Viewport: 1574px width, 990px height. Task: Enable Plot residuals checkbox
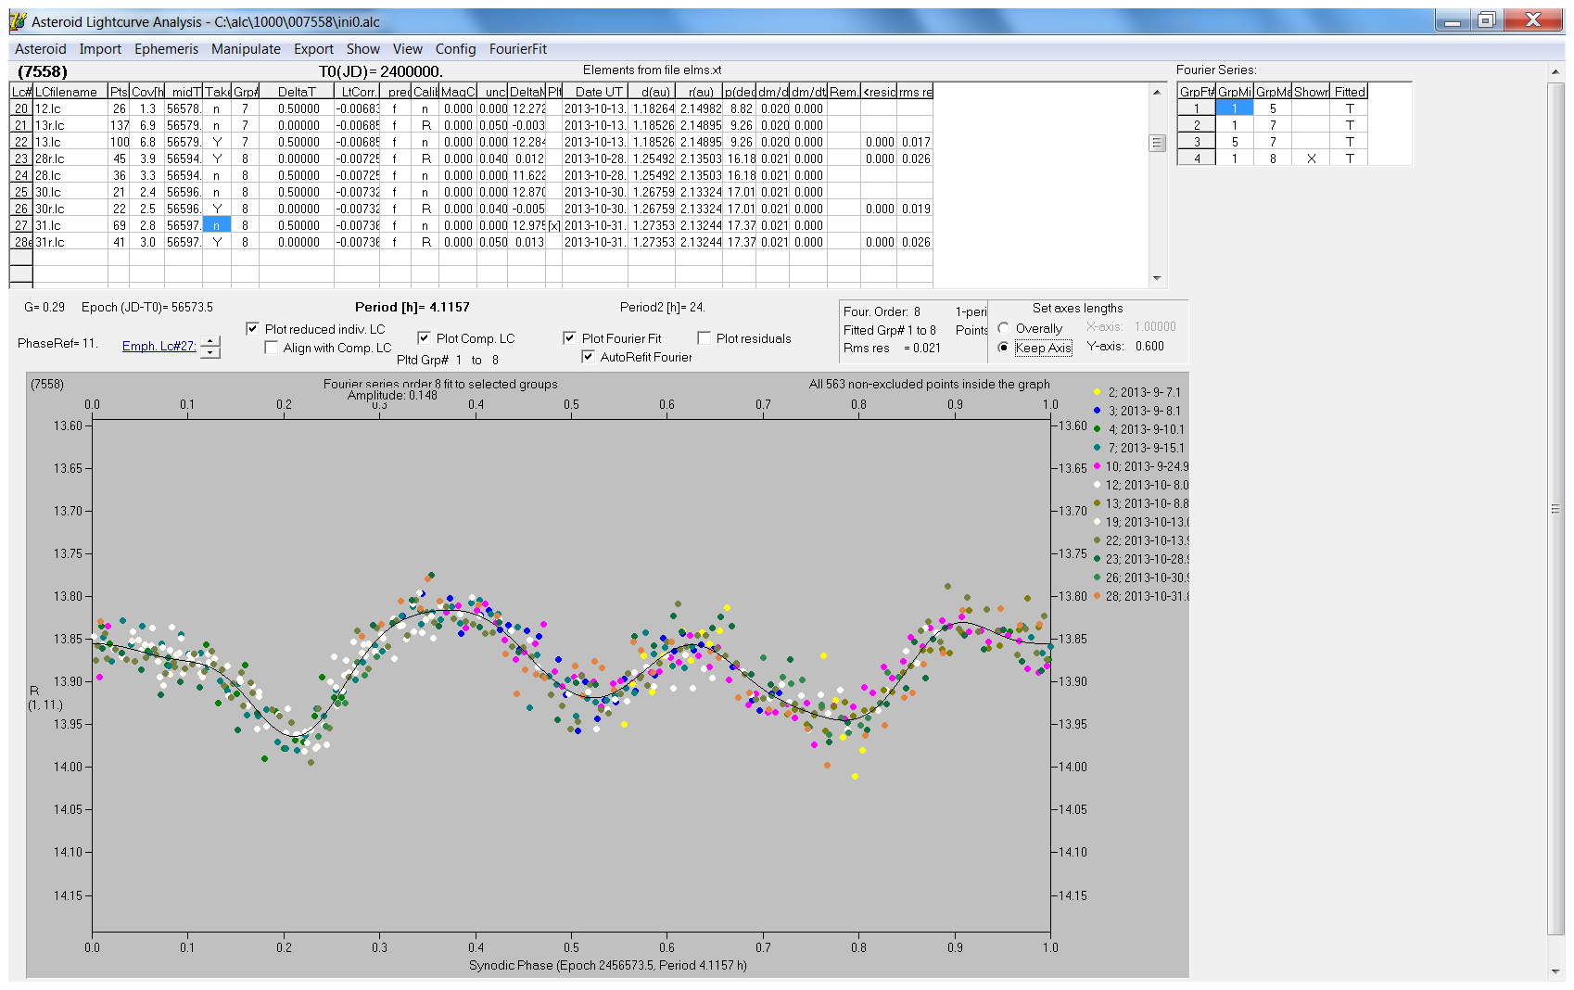tap(704, 338)
